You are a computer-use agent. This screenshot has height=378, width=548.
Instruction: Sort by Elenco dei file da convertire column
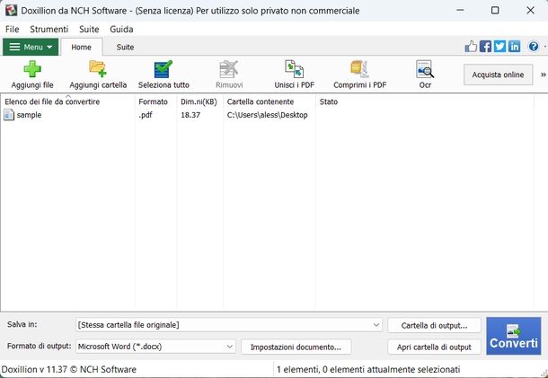(67, 101)
